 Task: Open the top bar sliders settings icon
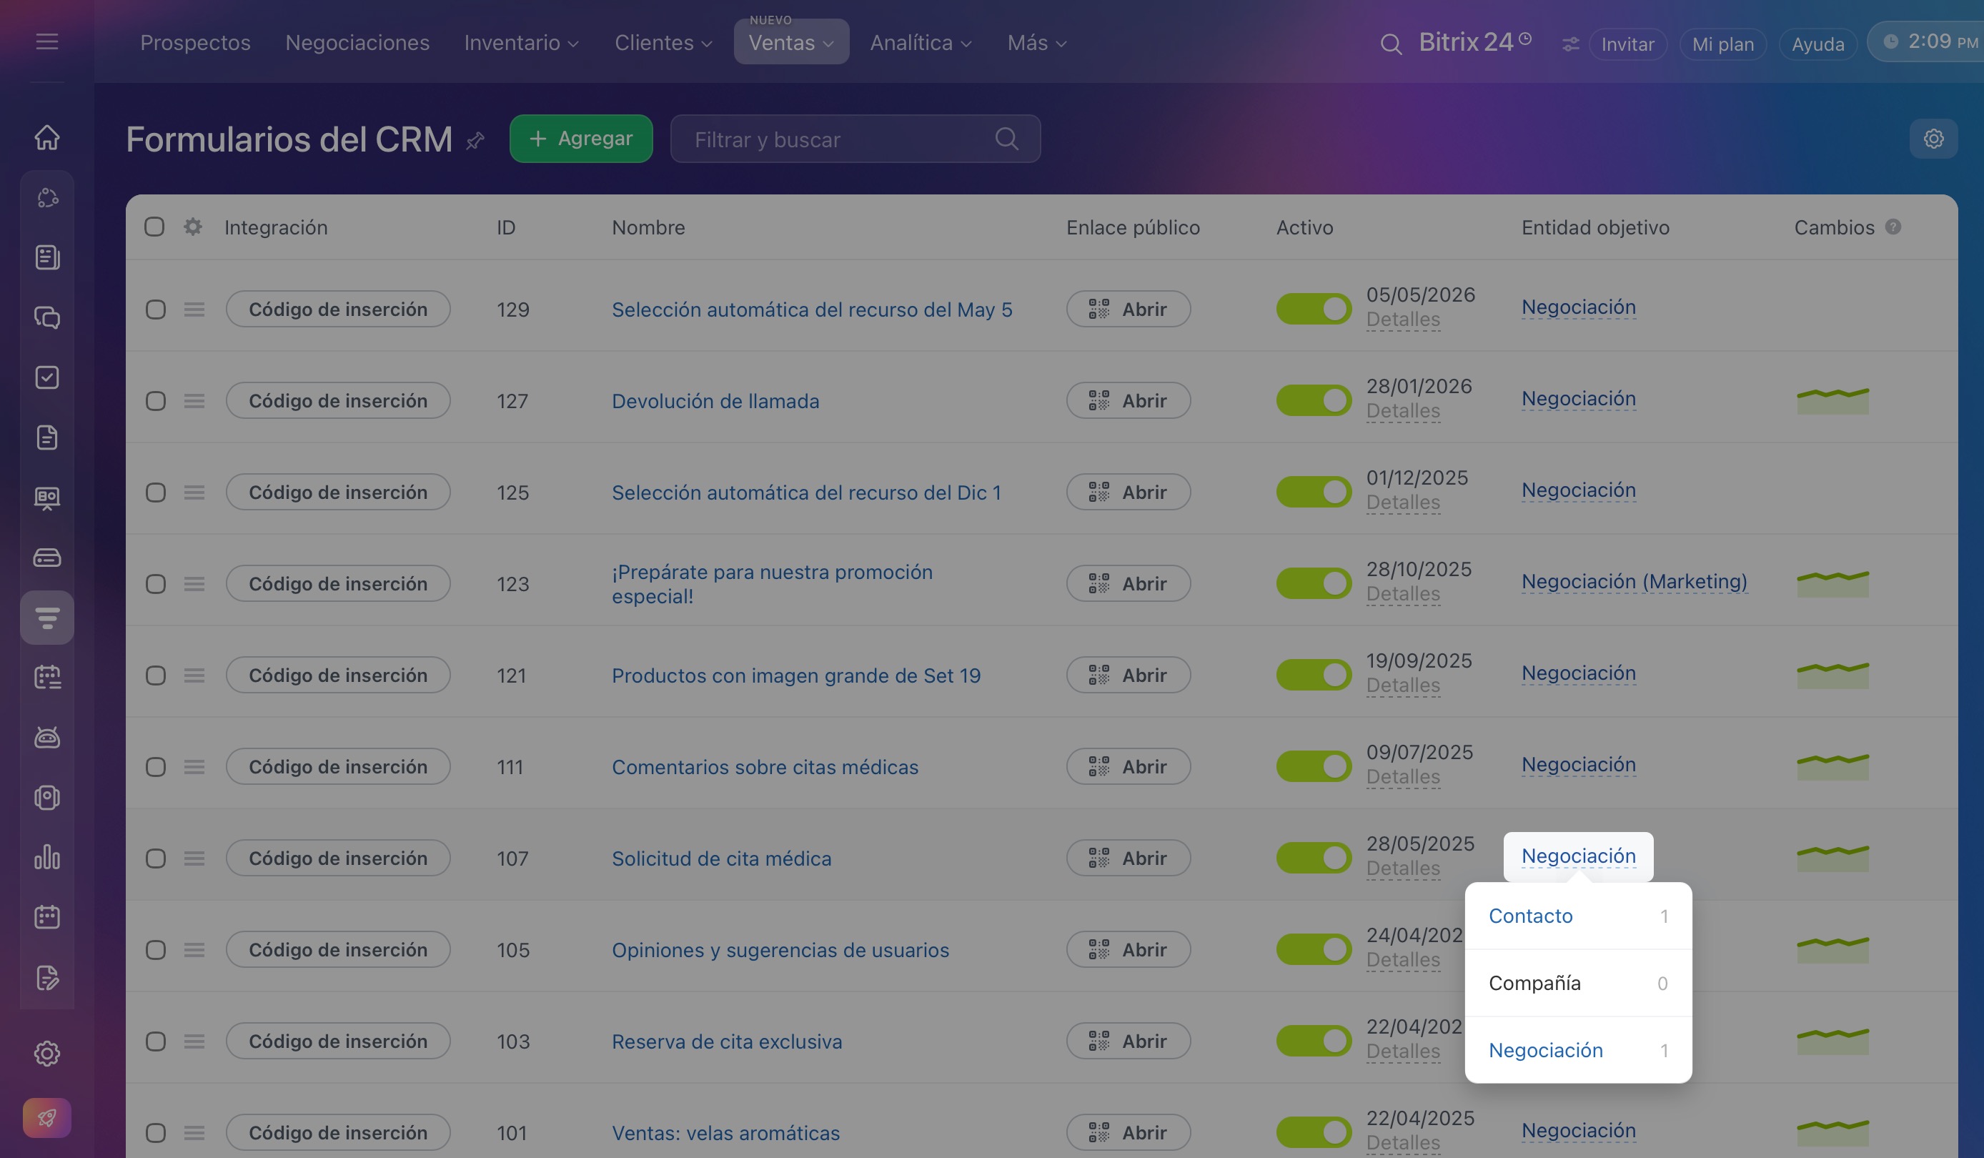1571,44
